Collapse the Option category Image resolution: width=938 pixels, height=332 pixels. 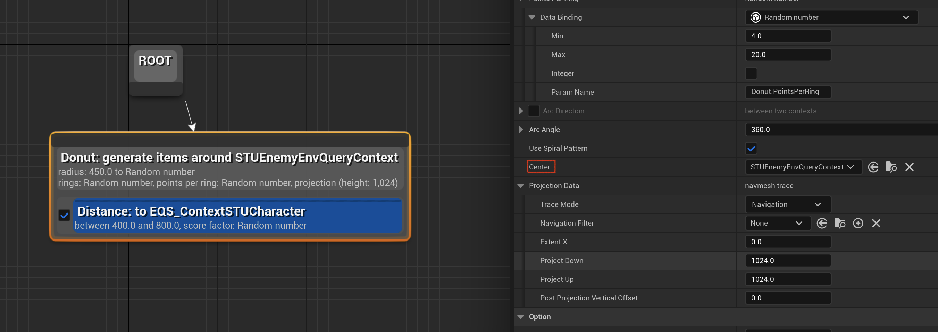point(521,317)
